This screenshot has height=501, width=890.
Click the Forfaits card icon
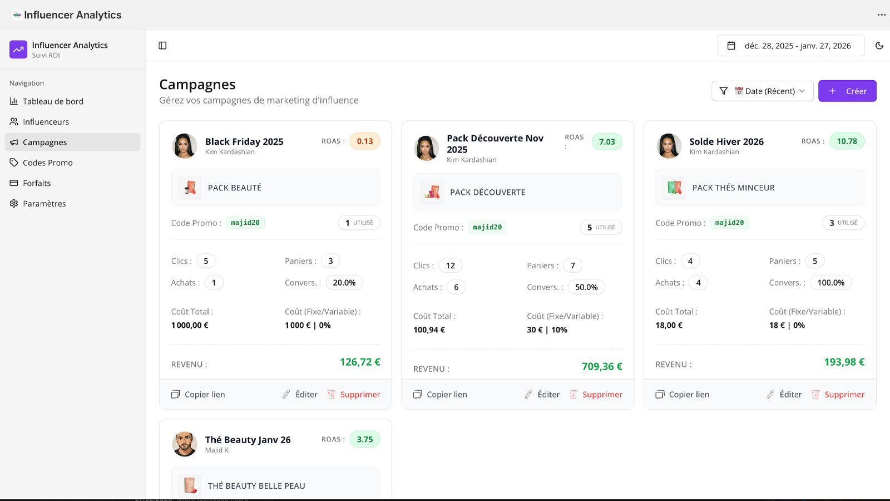[14, 183]
